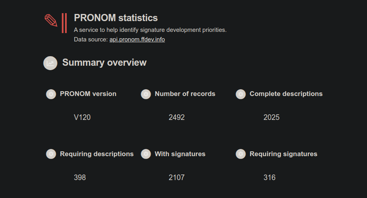The width and height of the screenshot is (367, 198).
Task: Click the gear icon next to PRONOM version
Action: 51,94
